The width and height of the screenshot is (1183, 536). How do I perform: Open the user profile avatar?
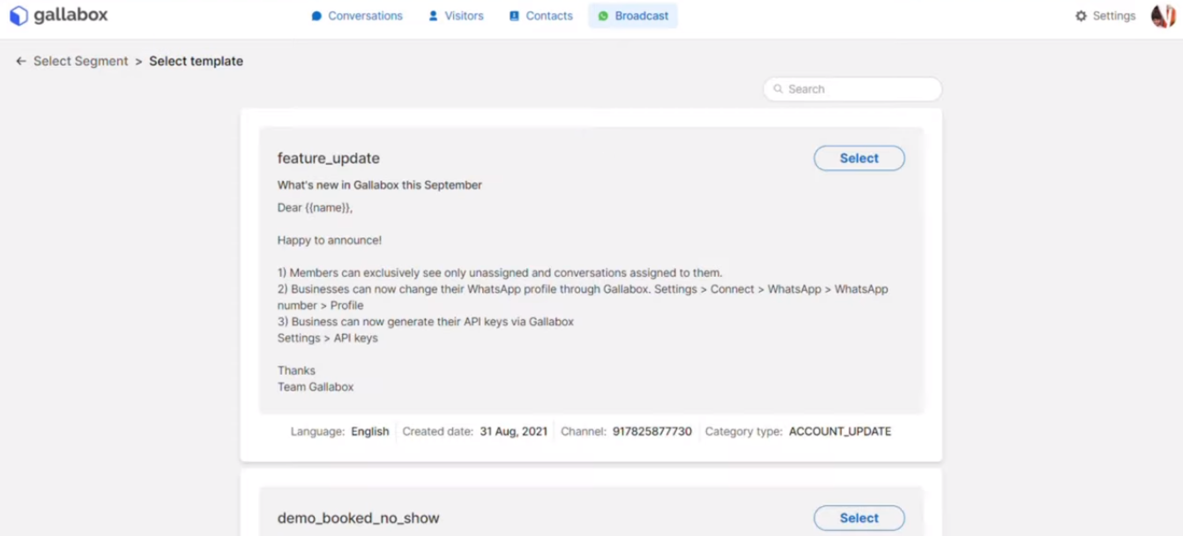(1163, 16)
